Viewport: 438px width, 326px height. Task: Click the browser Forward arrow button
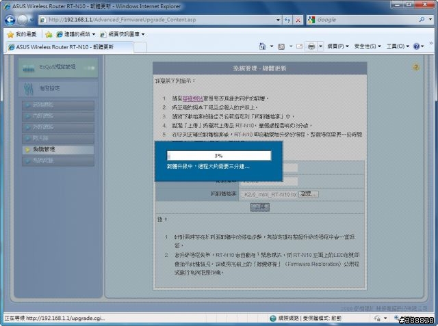pos(23,20)
